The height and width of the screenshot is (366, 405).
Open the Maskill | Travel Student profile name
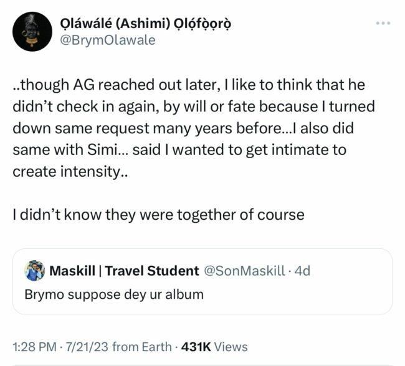point(123,271)
